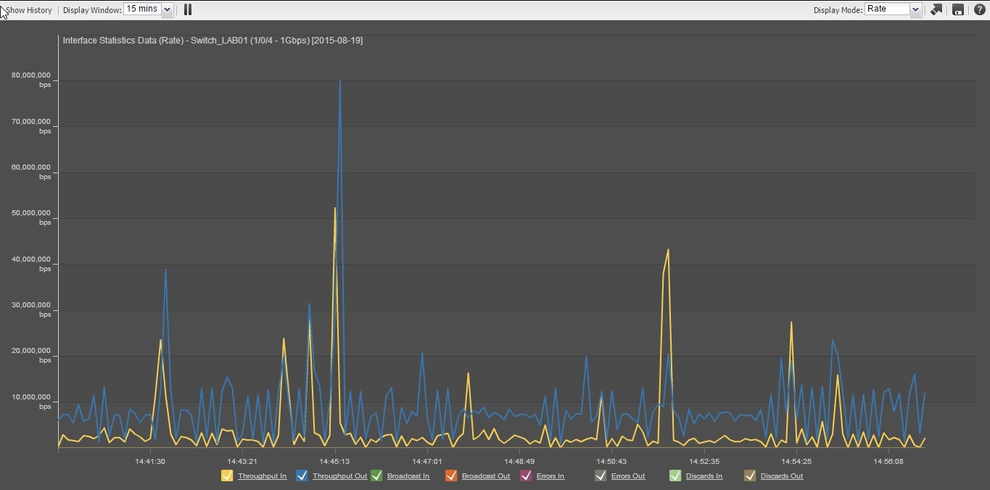Screen dimensions: 990x490
Task: Pause the live chart updates
Action: 188,9
